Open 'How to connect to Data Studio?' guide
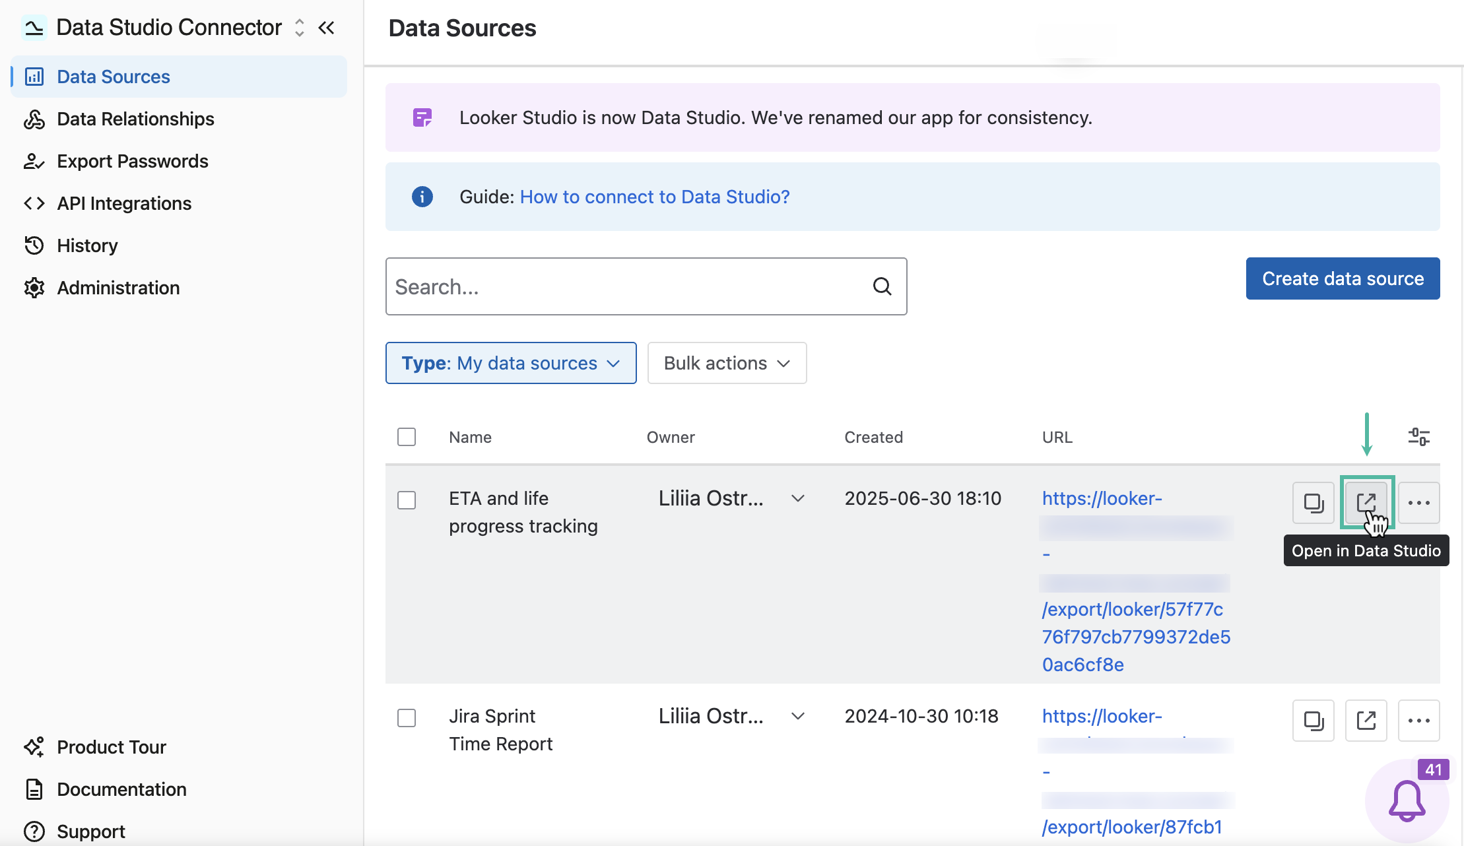1464x846 pixels. click(x=655, y=197)
